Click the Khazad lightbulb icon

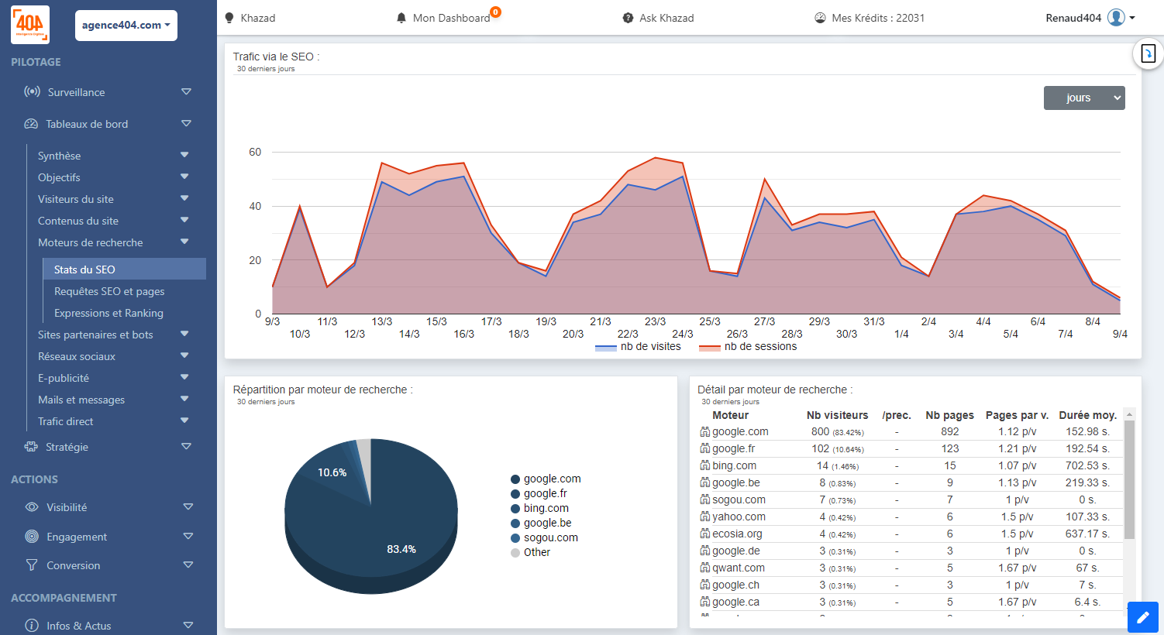coord(229,18)
